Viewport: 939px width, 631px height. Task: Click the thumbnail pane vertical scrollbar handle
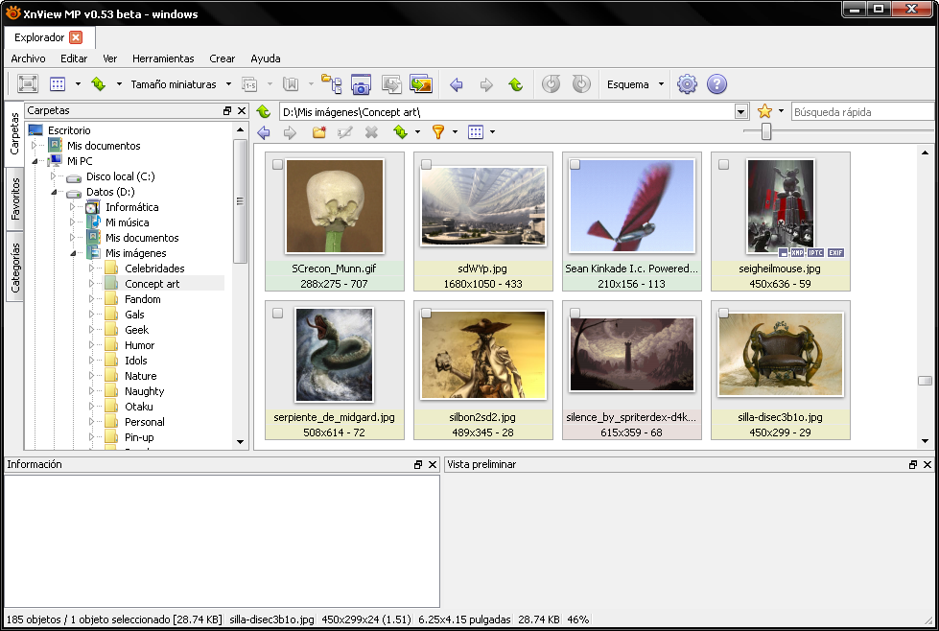tap(925, 381)
